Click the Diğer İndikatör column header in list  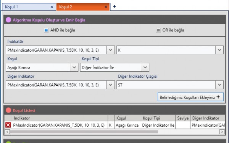pos(208,118)
